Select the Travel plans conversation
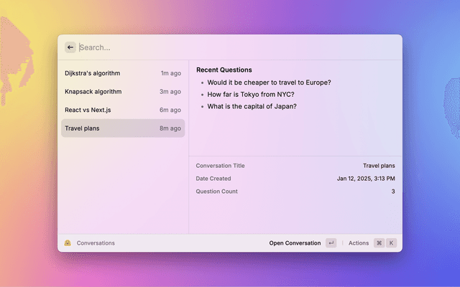This screenshot has width=460, height=287. point(122,128)
